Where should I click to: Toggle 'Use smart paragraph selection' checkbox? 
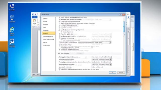click(60, 26)
